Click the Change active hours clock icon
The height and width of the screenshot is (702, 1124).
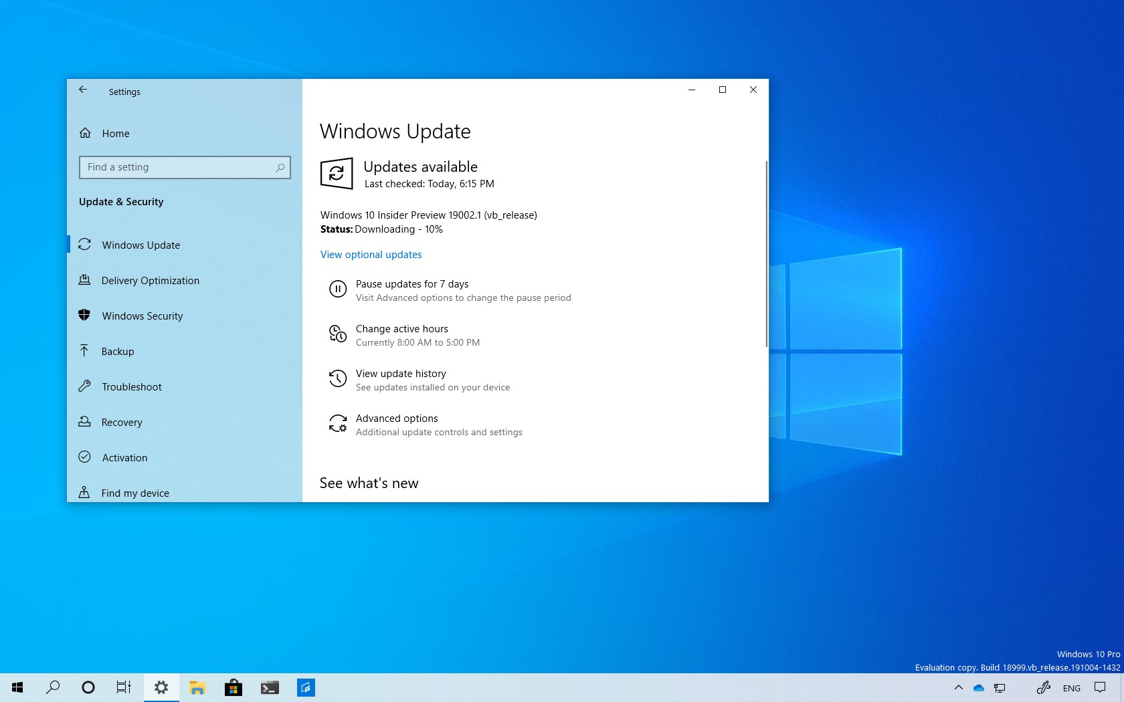[338, 334]
